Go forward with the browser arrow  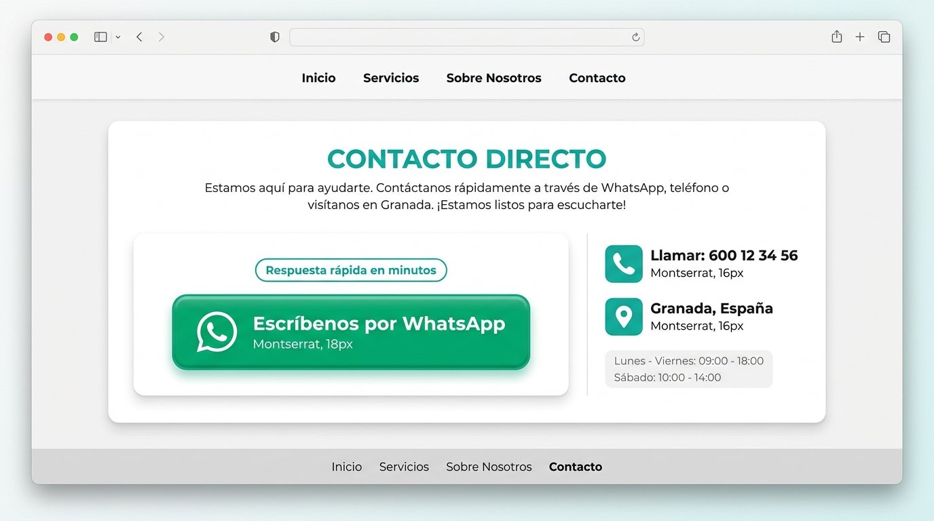tap(161, 37)
